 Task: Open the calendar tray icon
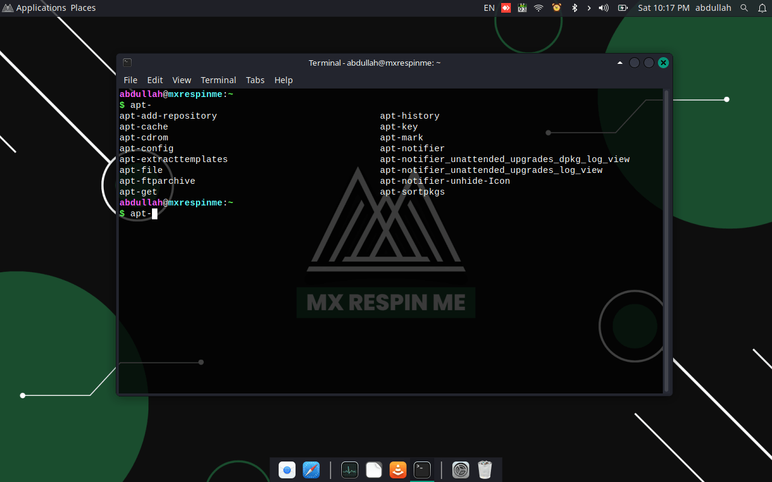[x=522, y=8]
